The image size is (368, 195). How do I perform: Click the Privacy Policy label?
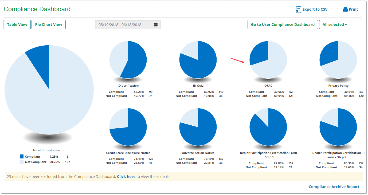point(338,86)
